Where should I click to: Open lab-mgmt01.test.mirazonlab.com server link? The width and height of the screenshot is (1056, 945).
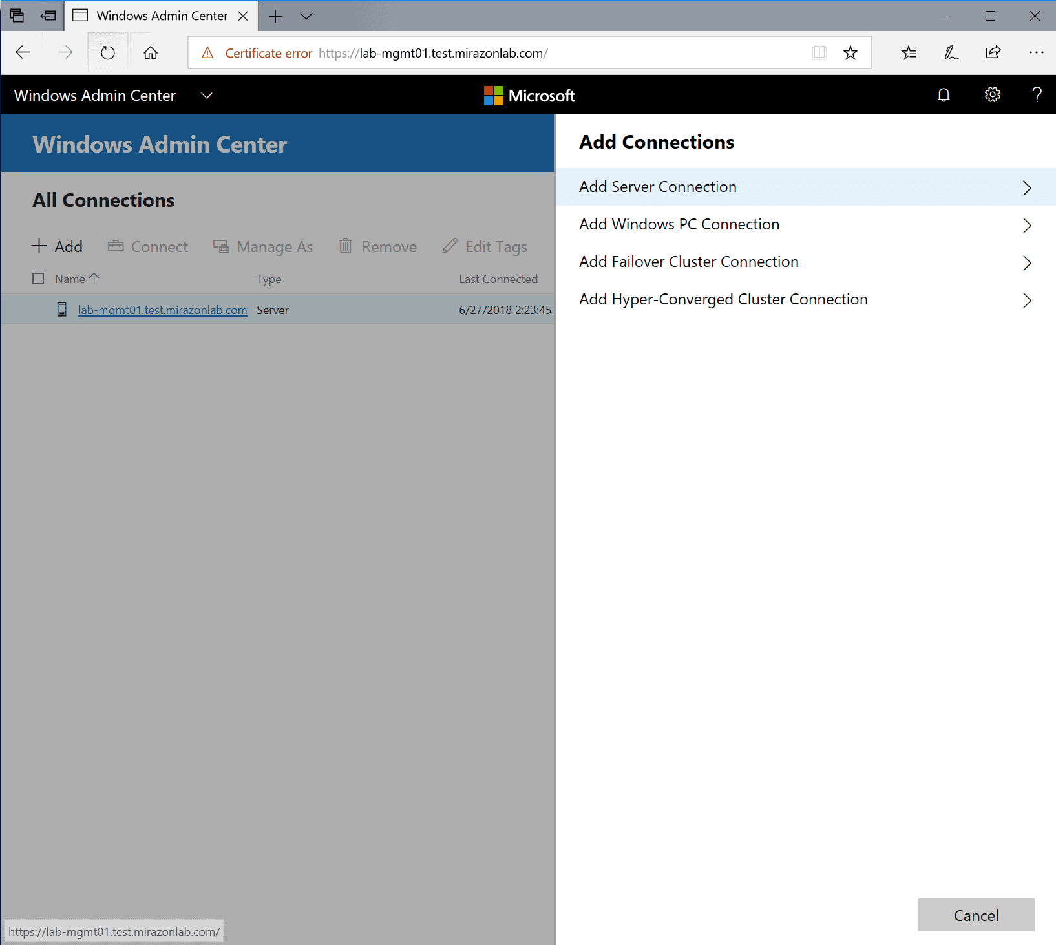coord(162,310)
